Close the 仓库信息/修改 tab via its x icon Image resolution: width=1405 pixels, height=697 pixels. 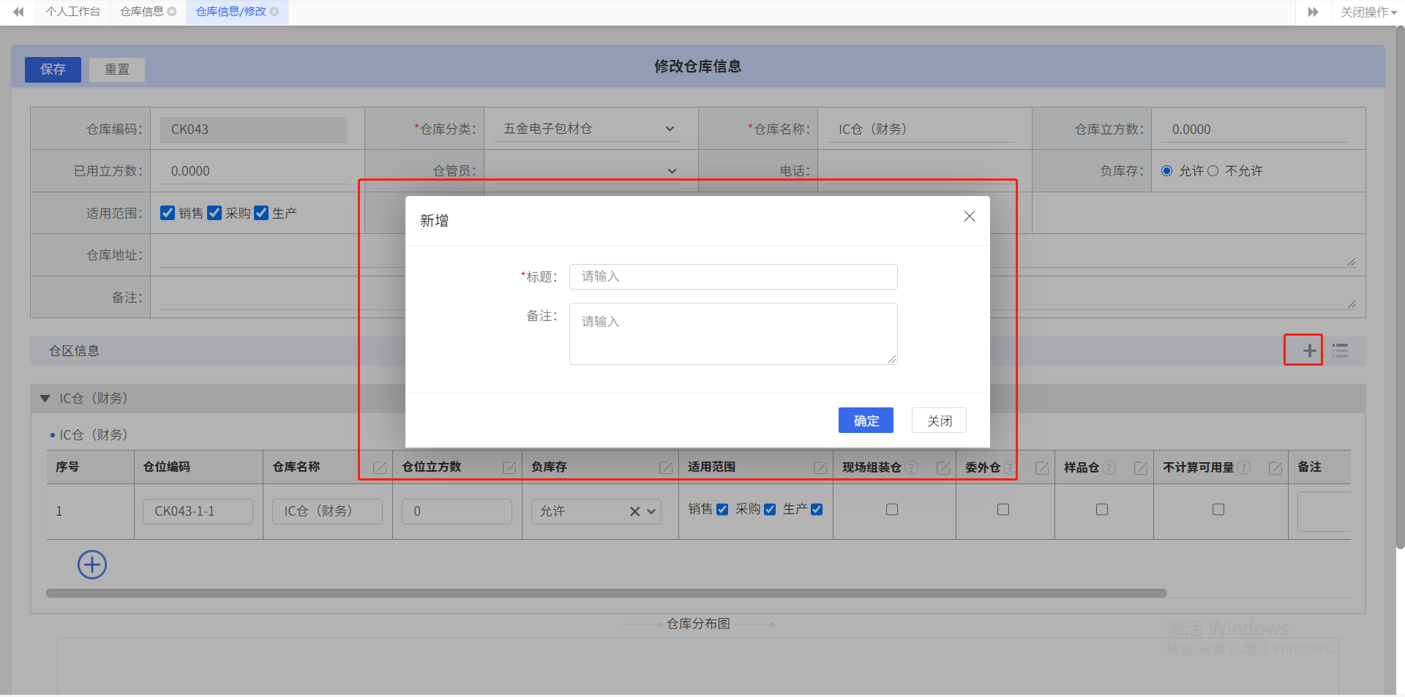274,12
